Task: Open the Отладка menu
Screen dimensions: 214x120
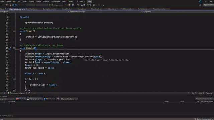Action: point(31,1)
